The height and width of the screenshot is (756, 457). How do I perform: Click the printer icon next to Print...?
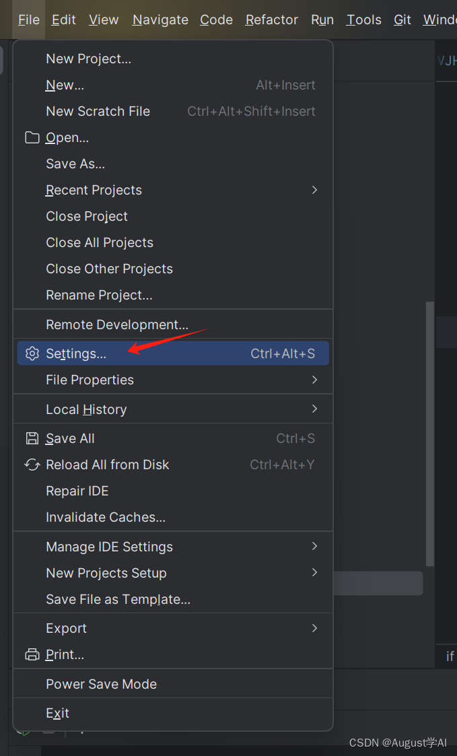point(32,654)
